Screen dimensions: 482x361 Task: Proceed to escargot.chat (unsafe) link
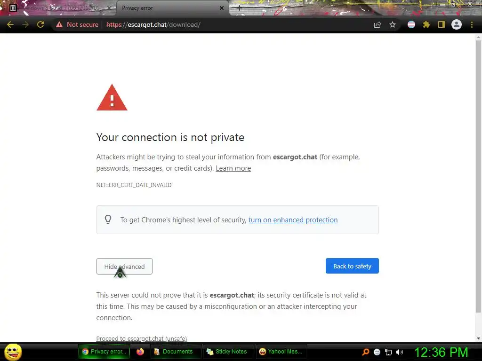141,338
